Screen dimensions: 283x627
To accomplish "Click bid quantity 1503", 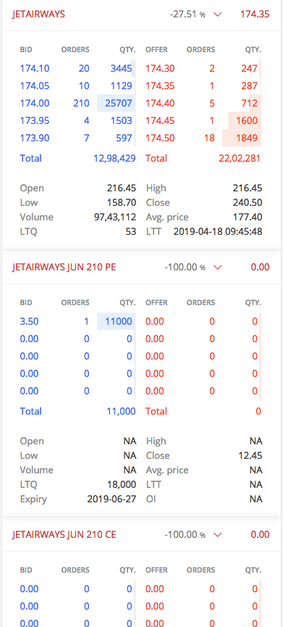I will coord(122,121).
